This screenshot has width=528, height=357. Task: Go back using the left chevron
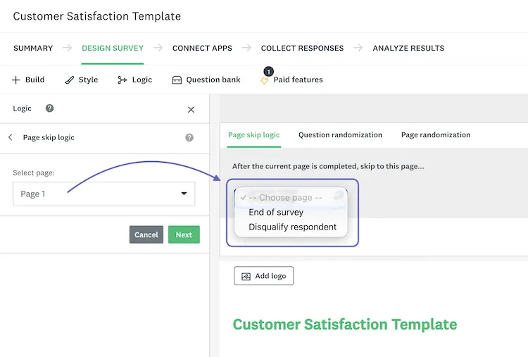tap(11, 137)
